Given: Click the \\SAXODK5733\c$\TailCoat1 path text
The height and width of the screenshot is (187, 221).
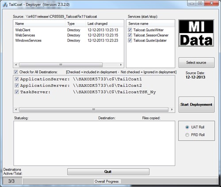Looking at the screenshot, I should 107,79.
